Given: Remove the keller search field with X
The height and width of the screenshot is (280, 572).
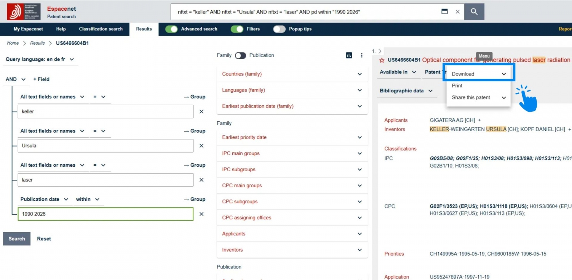Looking at the screenshot, I should pos(201,112).
